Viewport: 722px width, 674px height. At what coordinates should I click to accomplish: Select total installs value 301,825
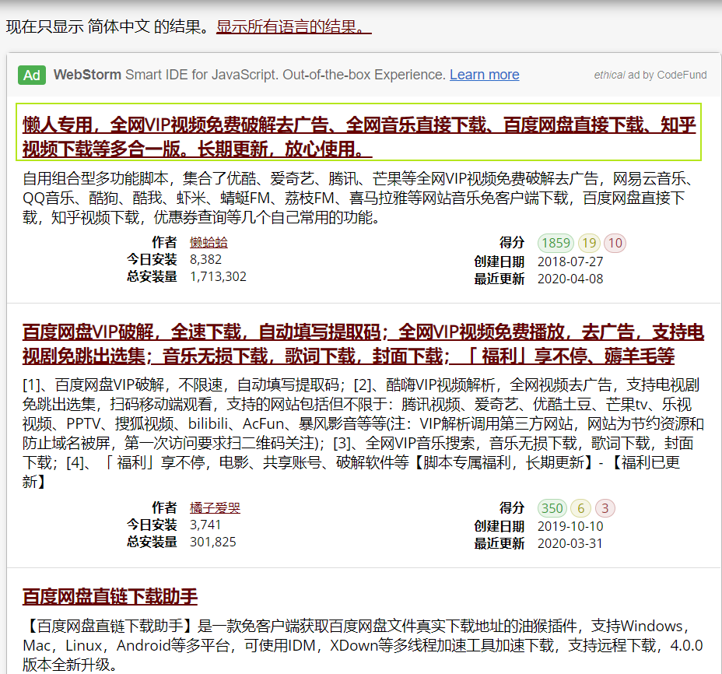coord(212,542)
